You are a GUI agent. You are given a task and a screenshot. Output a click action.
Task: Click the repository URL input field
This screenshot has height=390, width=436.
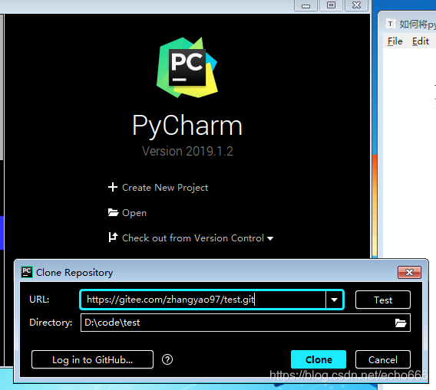(x=203, y=300)
